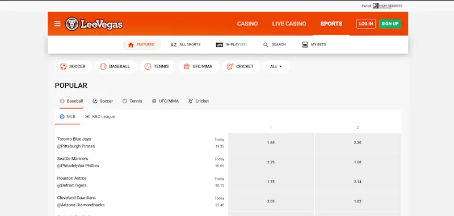Click the UFC/MMA chip label

click(x=203, y=66)
